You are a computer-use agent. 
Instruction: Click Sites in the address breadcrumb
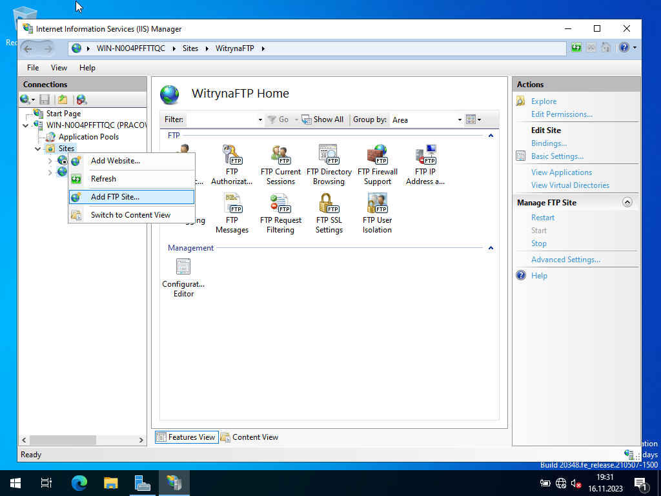pyautogui.click(x=190, y=48)
